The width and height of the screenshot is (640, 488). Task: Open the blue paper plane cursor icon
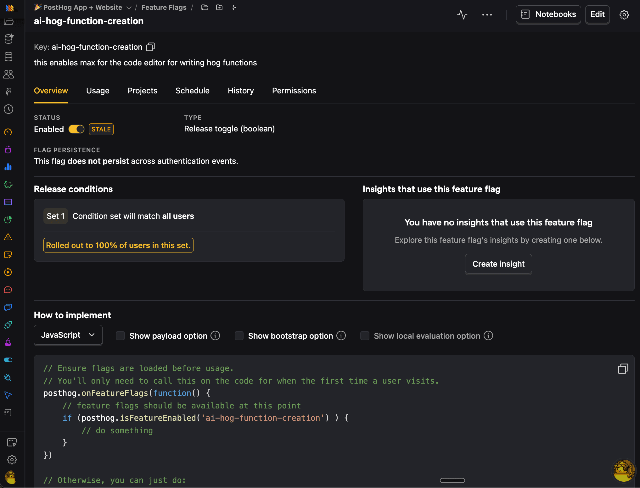pos(8,395)
